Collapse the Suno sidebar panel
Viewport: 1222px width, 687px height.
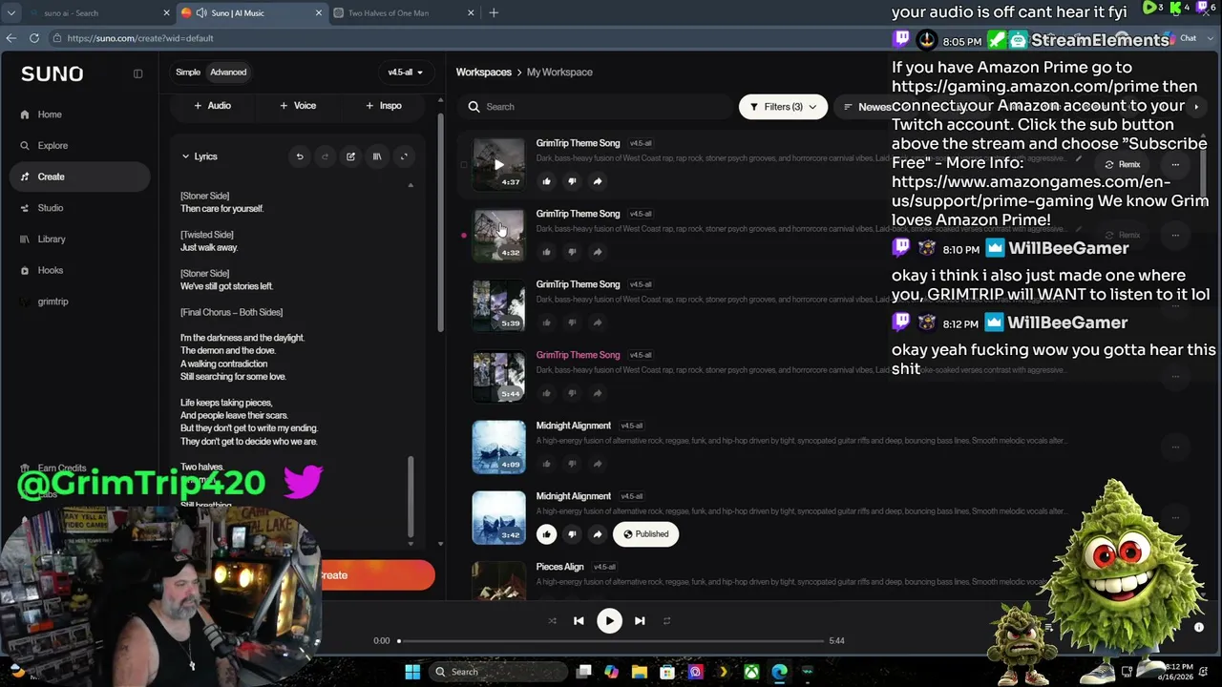[137, 73]
